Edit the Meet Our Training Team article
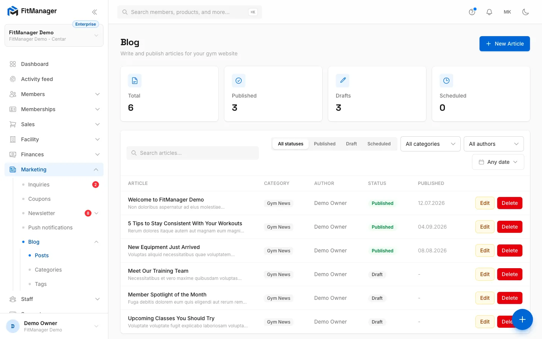Screen dimensions: 542x339 (485, 274)
